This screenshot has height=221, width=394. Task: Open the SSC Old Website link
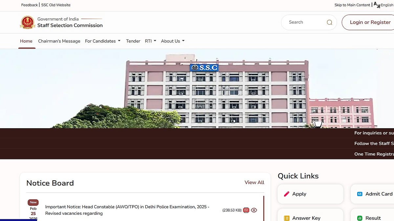click(x=56, y=5)
